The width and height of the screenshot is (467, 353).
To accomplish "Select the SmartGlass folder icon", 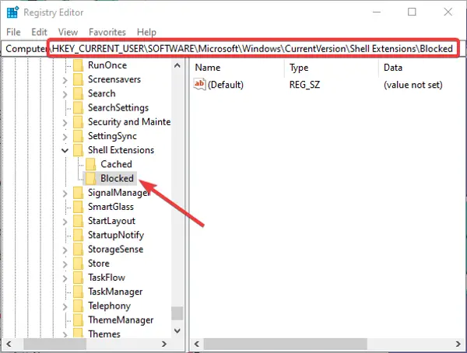I will click(x=79, y=207).
